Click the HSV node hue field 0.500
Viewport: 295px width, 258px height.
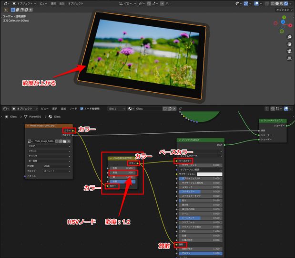pos(123,168)
